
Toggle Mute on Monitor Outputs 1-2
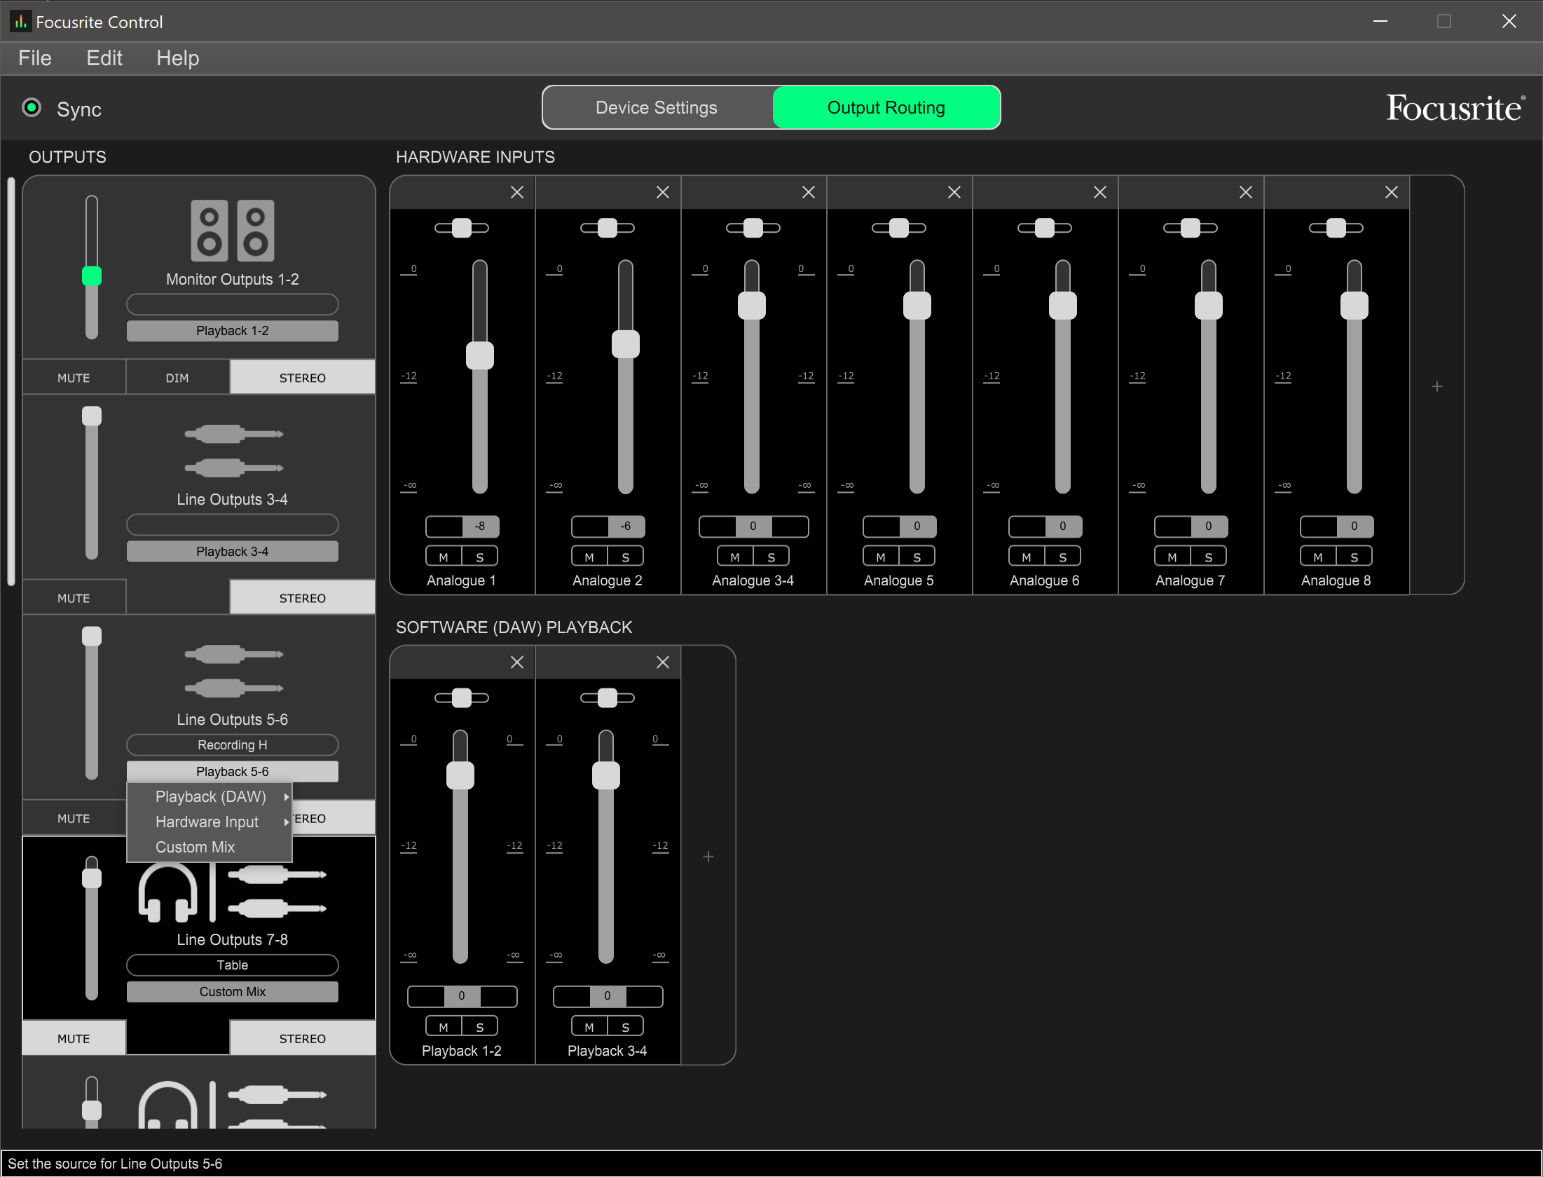(71, 377)
